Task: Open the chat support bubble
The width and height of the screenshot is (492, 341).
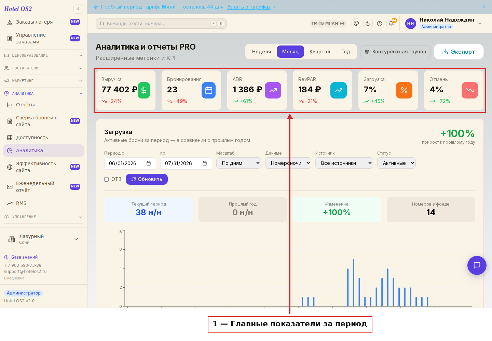Action: (477, 265)
